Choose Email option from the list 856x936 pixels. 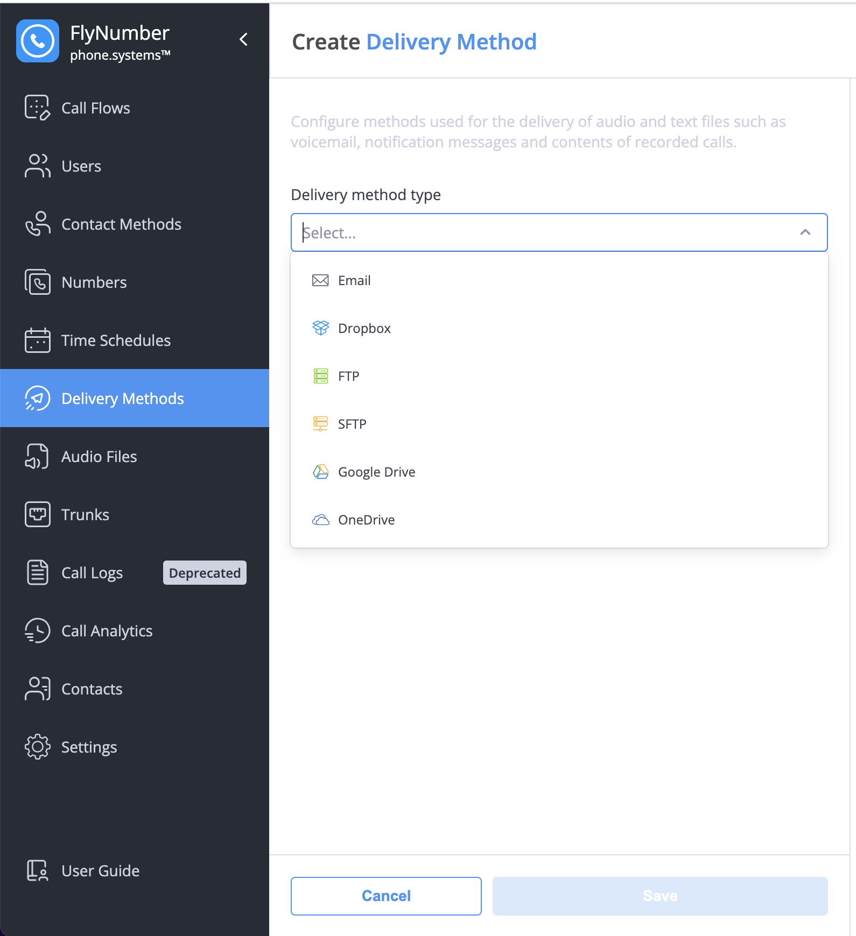pyautogui.click(x=559, y=280)
